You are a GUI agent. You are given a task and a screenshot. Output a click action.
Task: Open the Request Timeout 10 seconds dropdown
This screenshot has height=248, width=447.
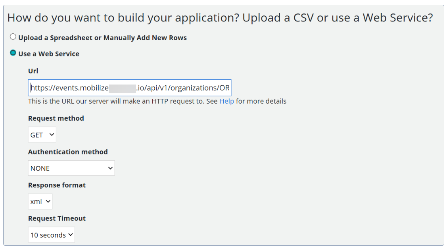click(x=51, y=235)
